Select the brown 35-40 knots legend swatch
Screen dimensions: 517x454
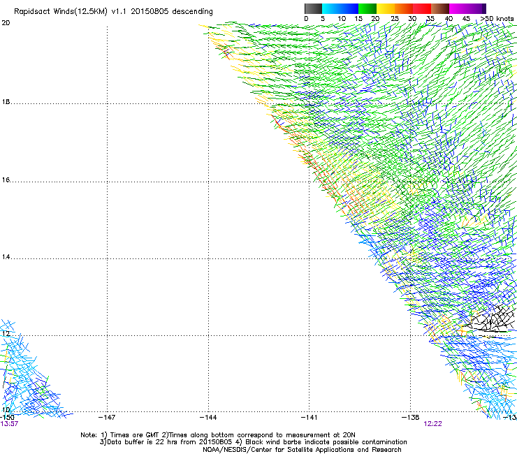[x=440, y=8]
